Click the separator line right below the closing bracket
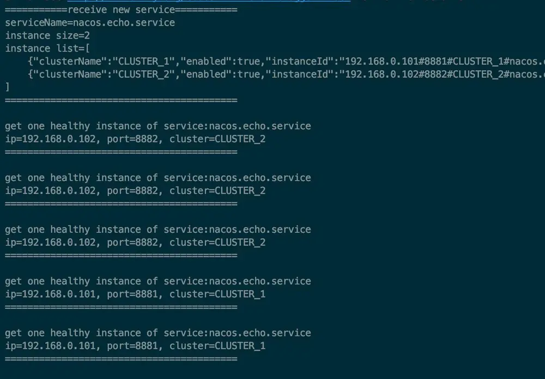This screenshot has width=545, height=379. pyautogui.click(x=121, y=100)
